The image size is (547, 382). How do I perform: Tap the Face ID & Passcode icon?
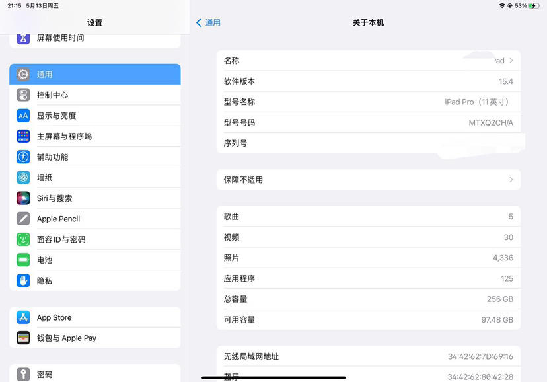(23, 239)
